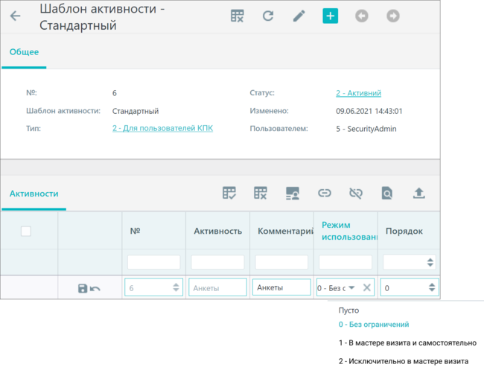Refresh the activity template page
This screenshot has width=484, height=376.
[x=268, y=16]
